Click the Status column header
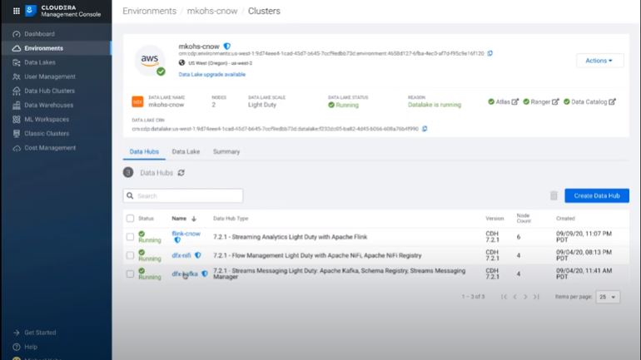The width and height of the screenshot is (641, 360). [x=146, y=219]
